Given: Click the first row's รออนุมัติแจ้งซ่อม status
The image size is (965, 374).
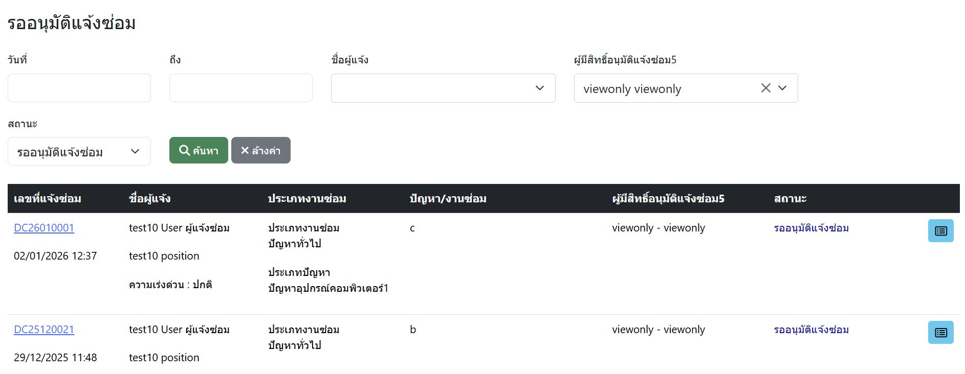Looking at the screenshot, I should tap(811, 228).
